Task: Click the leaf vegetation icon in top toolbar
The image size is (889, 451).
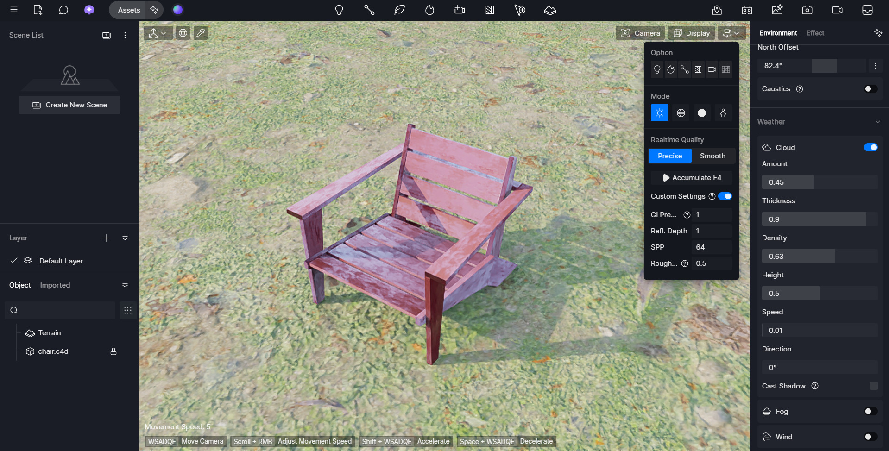Action: pyautogui.click(x=399, y=10)
